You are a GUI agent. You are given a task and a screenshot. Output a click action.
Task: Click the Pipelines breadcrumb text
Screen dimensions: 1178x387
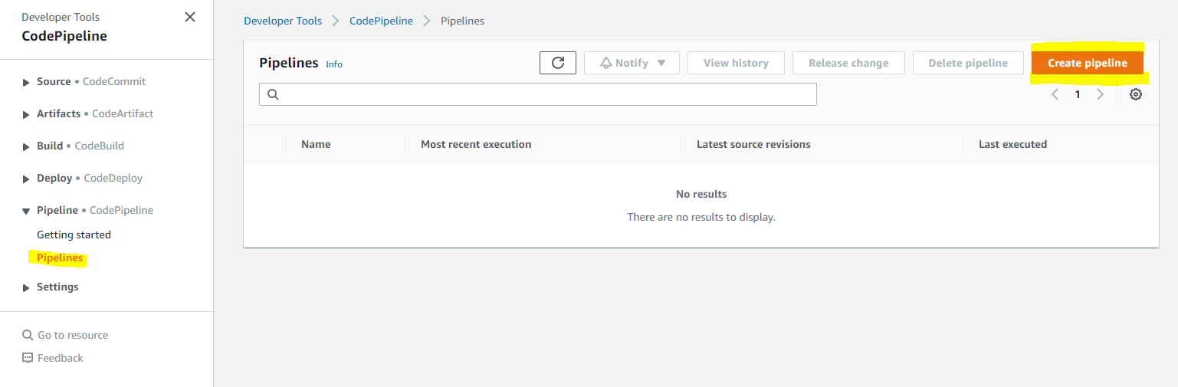click(x=462, y=21)
